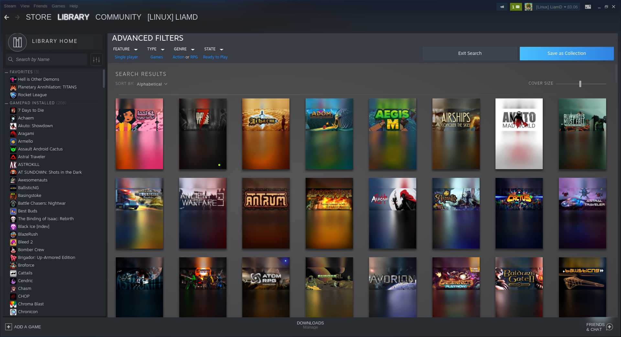Open Big Picture mode icon
Image resolution: width=621 pixels, height=337 pixels.
(x=588, y=7)
